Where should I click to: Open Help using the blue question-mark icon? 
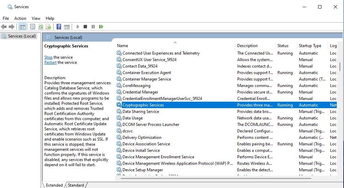(x=59, y=27)
